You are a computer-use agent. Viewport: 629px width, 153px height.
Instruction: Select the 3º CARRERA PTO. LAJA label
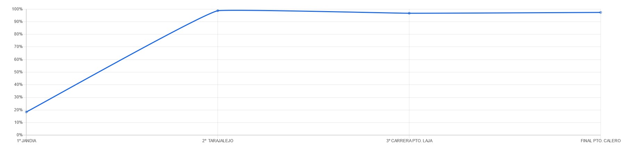(x=409, y=141)
